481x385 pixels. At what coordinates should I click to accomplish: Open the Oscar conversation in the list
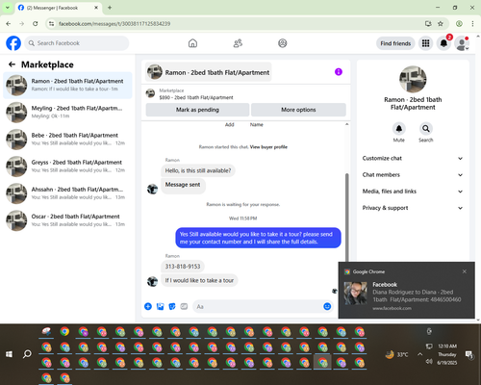(67, 220)
